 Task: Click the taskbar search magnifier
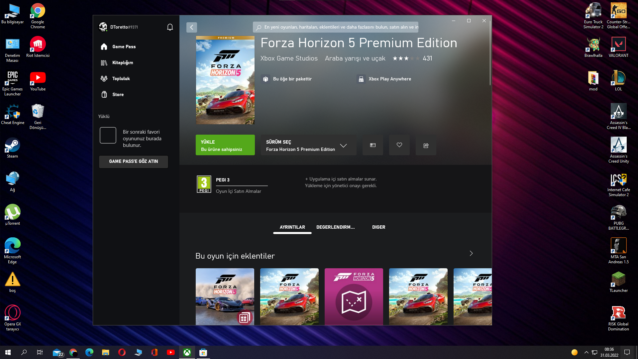(24, 352)
